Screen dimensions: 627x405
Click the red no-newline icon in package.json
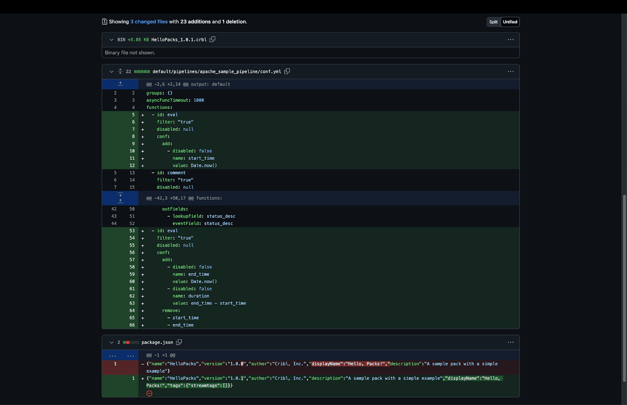pos(149,393)
